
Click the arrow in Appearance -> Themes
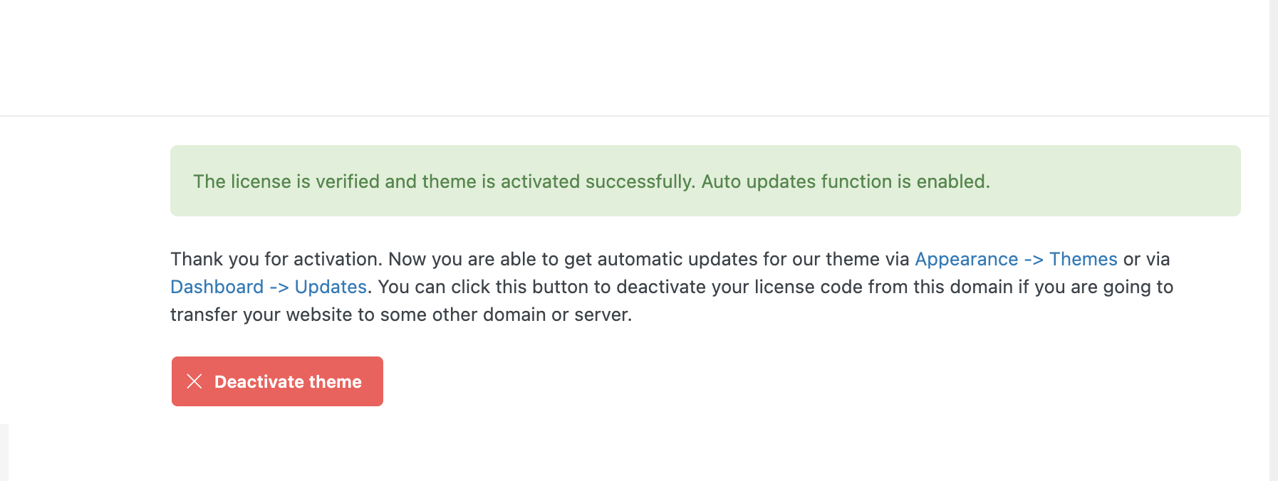pyautogui.click(x=1034, y=259)
